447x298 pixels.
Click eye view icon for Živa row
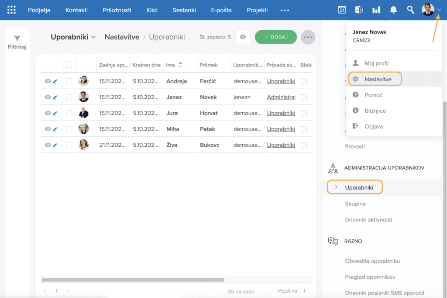pos(48,145)
